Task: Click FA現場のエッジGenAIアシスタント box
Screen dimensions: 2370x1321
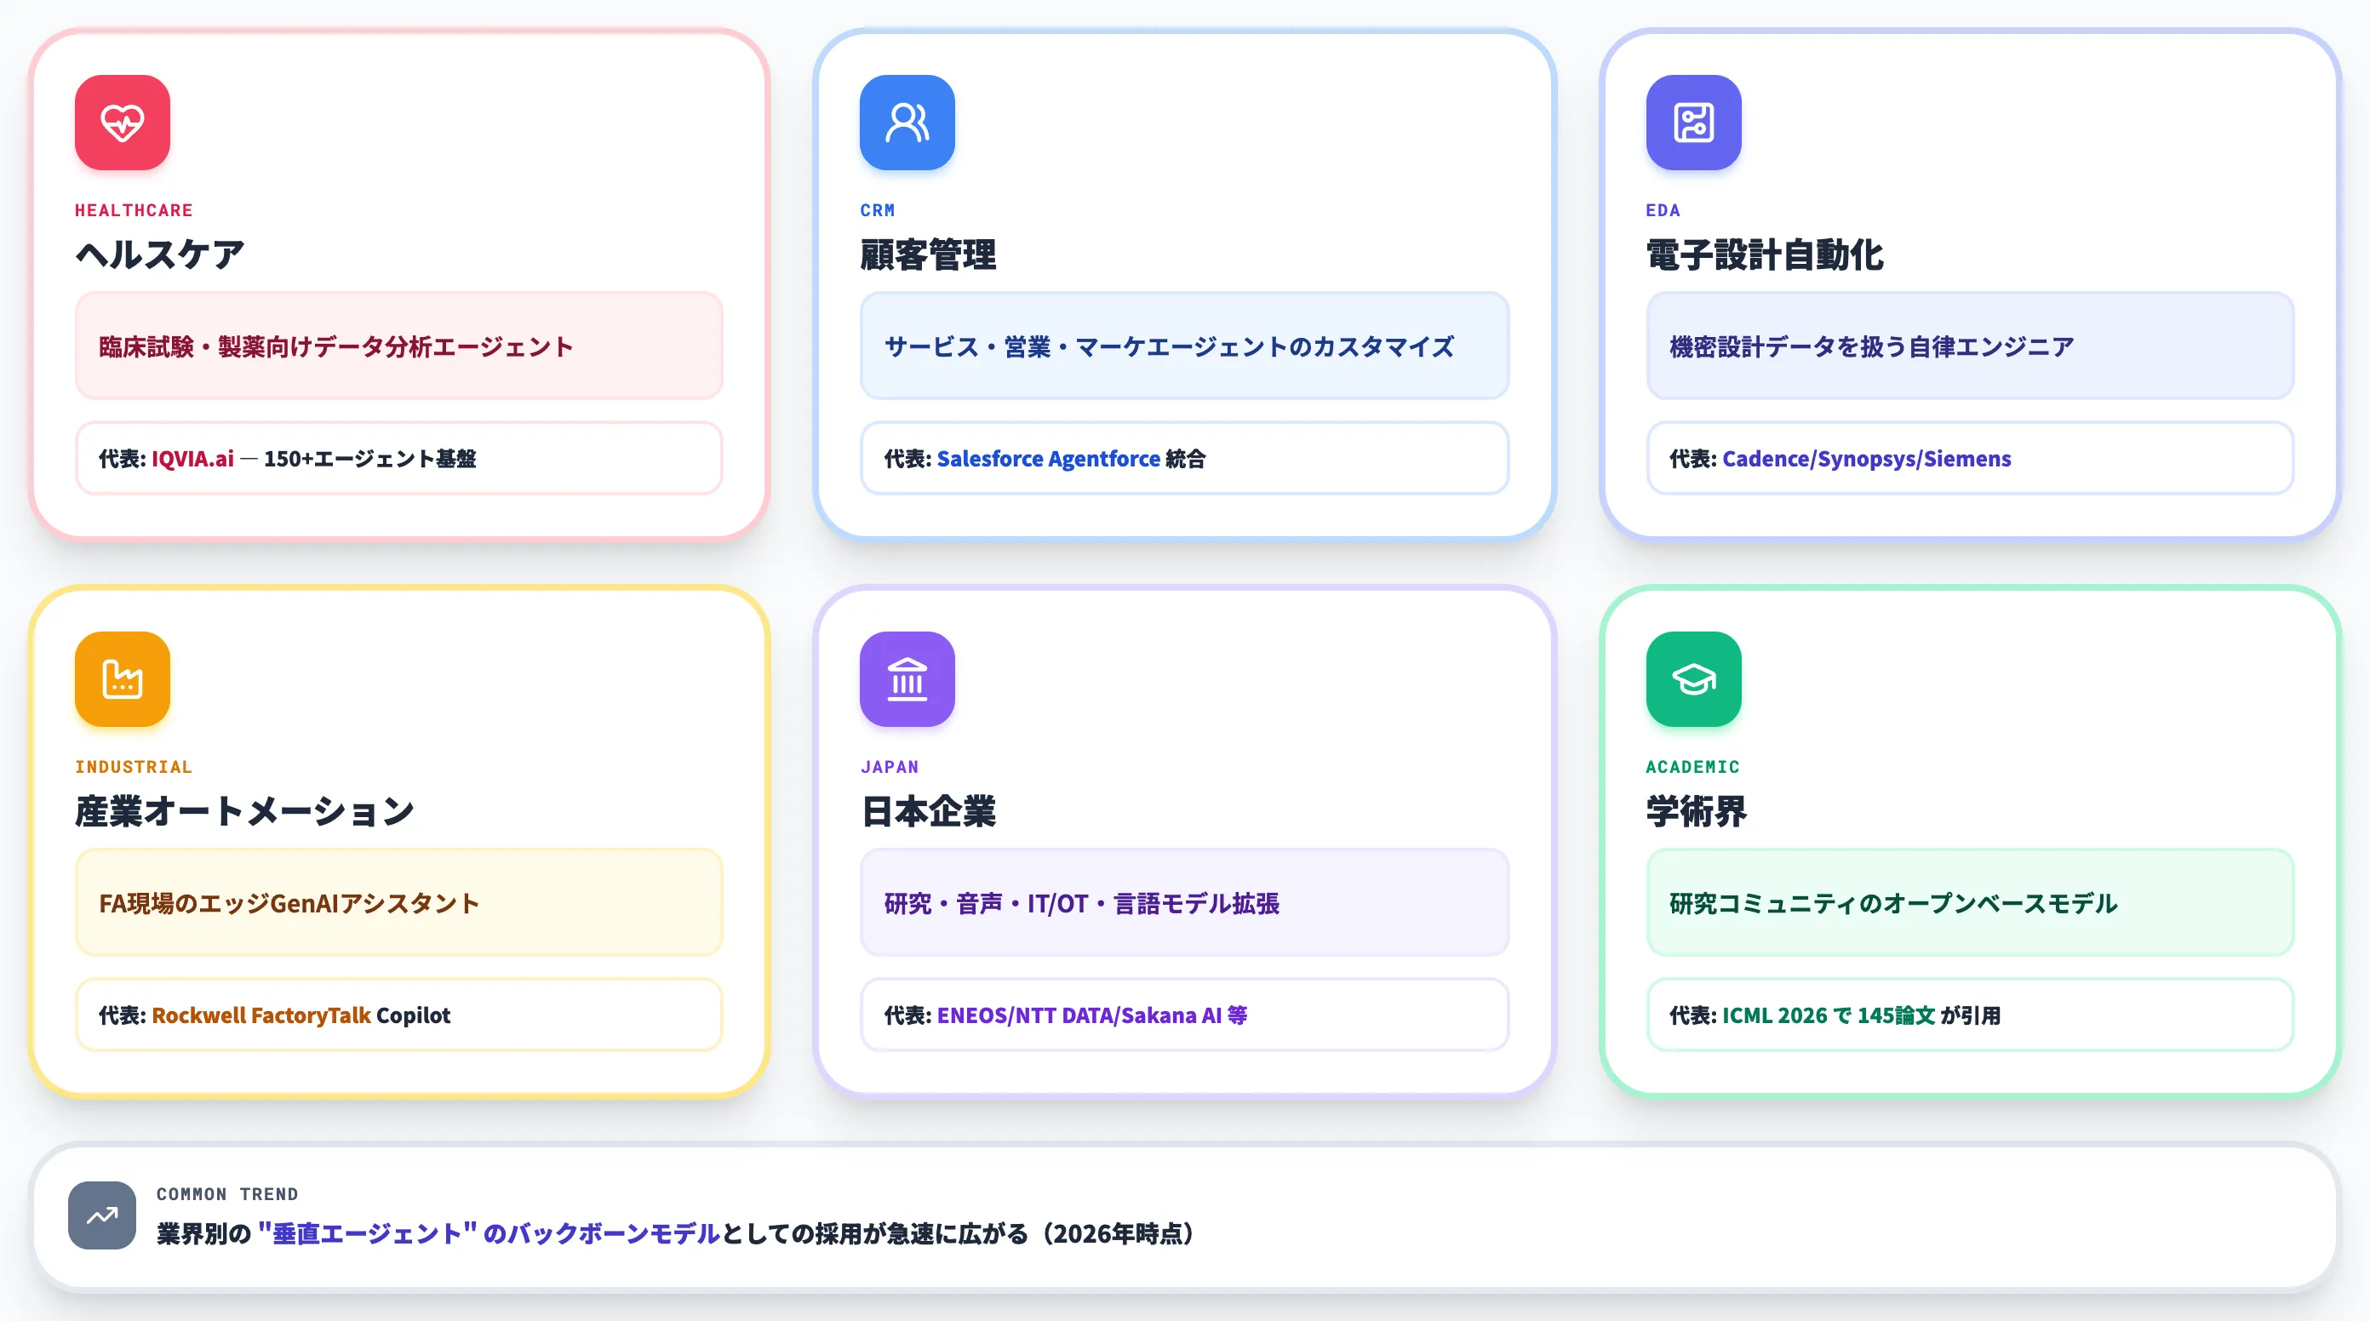Action: (x=398, y=902)
